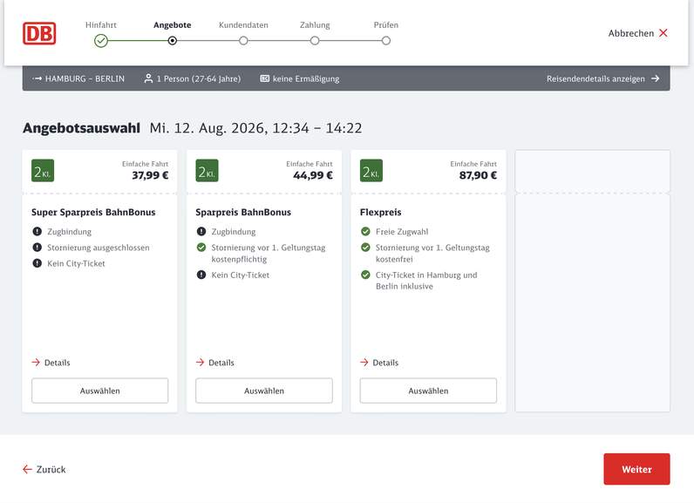Click the 1 Person (27-64 Jahre) text

click(x=199, y=78)
